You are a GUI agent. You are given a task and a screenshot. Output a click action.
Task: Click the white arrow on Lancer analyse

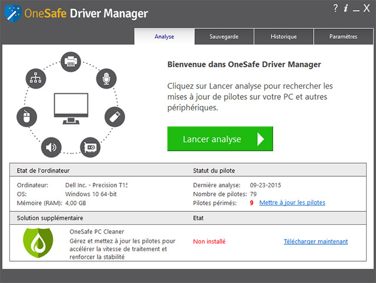click(261, 139)
